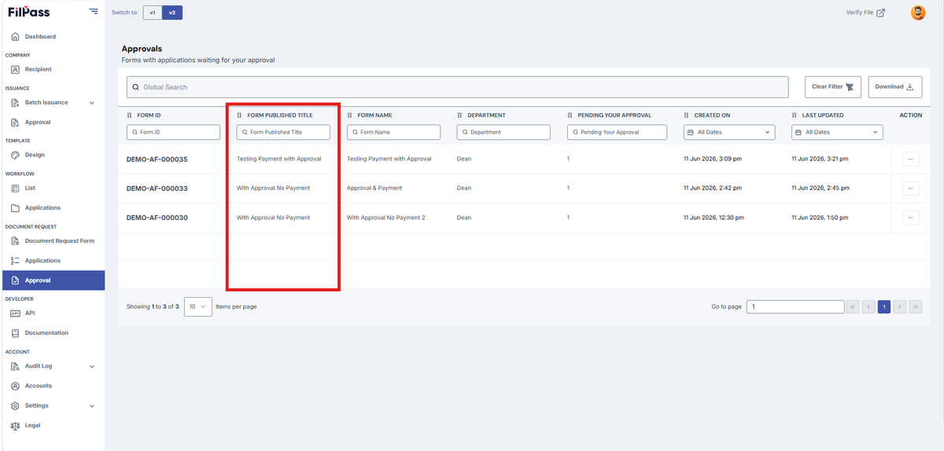
Task: Collapse sidebar with hamburger menu icon
Action: pos(94,12)
